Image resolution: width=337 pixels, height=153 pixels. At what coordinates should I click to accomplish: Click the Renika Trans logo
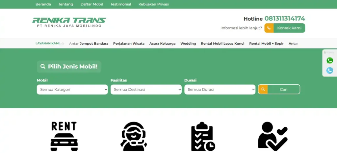pos(69,22)
